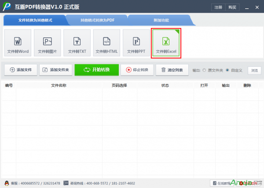Pick the 文件转TXT conversion icon
264x188 pixels.
pyautogui.click(x=77, y=43)
